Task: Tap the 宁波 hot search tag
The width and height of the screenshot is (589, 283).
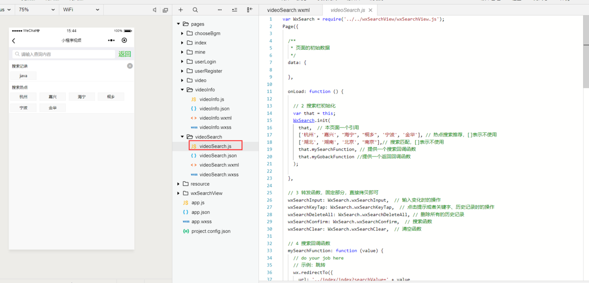Action: coord(23,108)
